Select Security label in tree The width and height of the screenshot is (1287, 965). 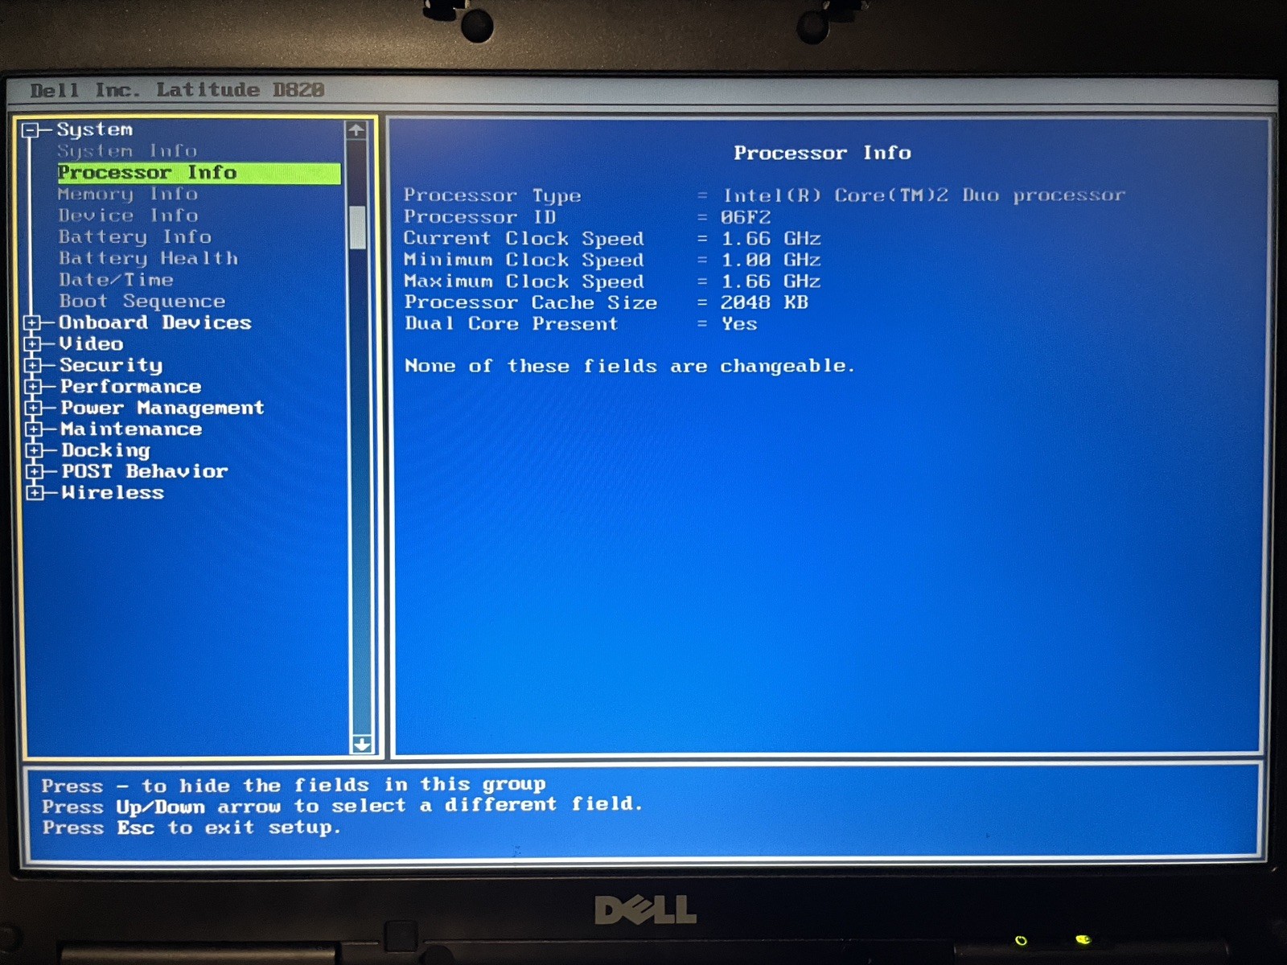point(111,366)
